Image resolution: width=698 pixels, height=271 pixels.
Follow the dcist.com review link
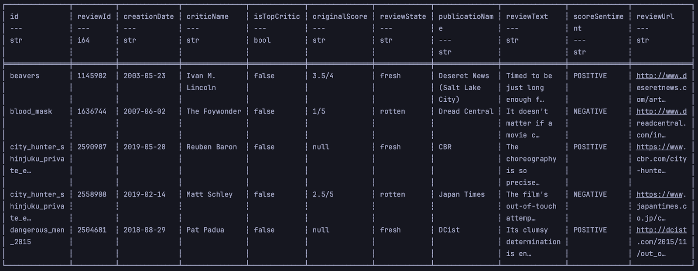click(x=661, y=230)
